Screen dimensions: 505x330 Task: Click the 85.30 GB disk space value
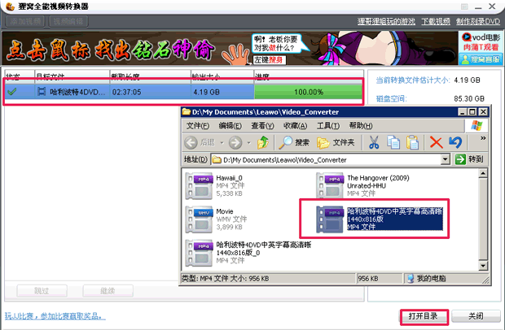click(x=469, y=98)
